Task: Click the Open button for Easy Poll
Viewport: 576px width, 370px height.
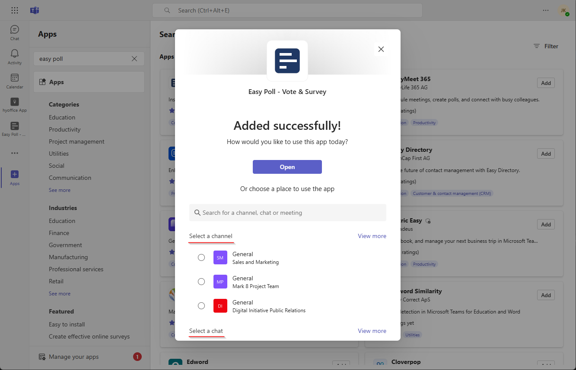Action: pyautogui.click(x=287, y=167)
